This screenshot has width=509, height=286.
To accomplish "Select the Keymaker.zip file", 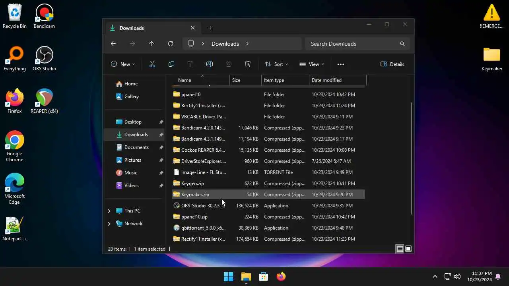I will click(x=268, y=195).
